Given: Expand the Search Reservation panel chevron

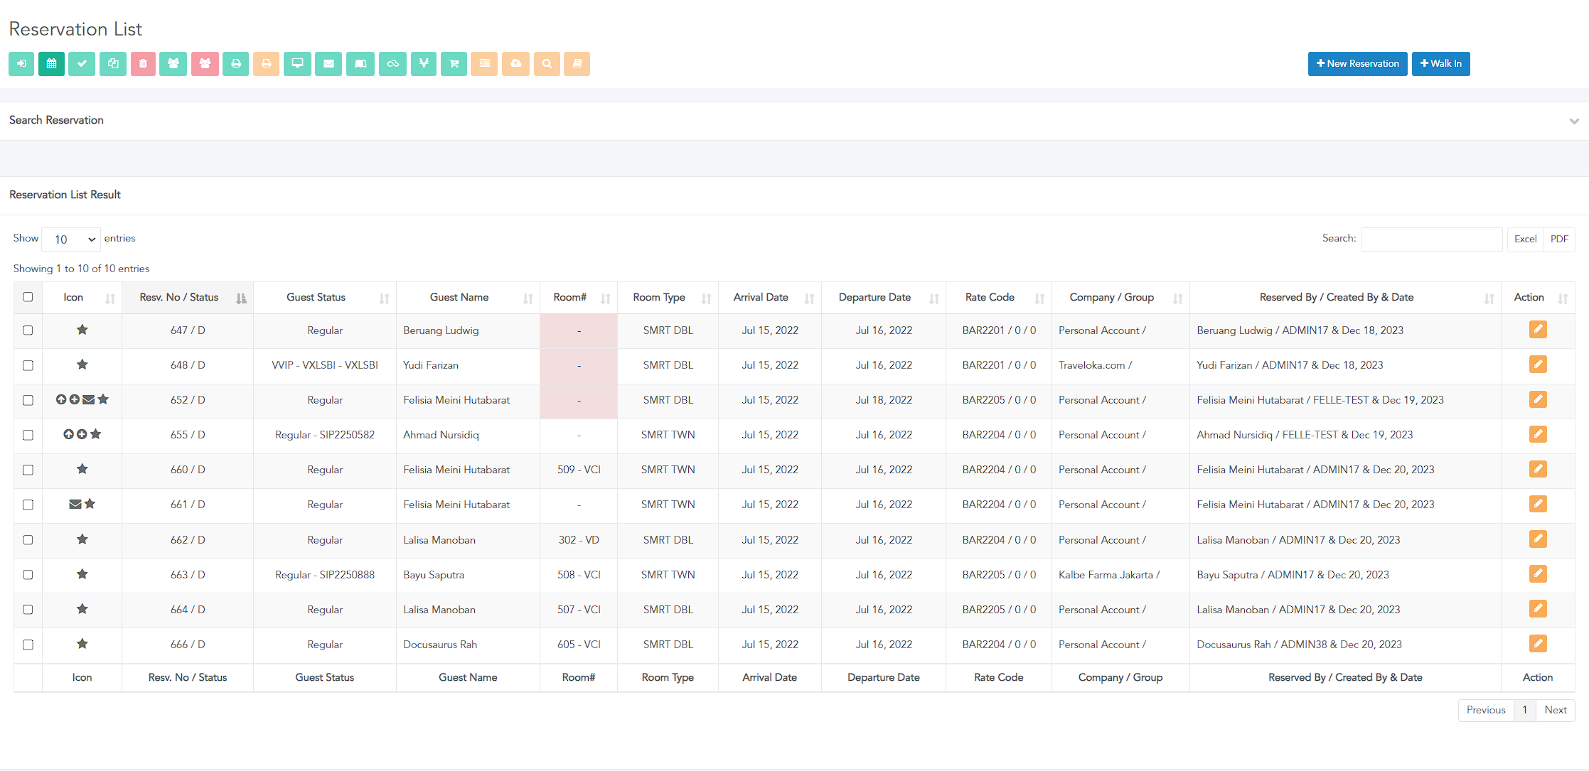Looking at the screenshot, I should click(1574, 121).
